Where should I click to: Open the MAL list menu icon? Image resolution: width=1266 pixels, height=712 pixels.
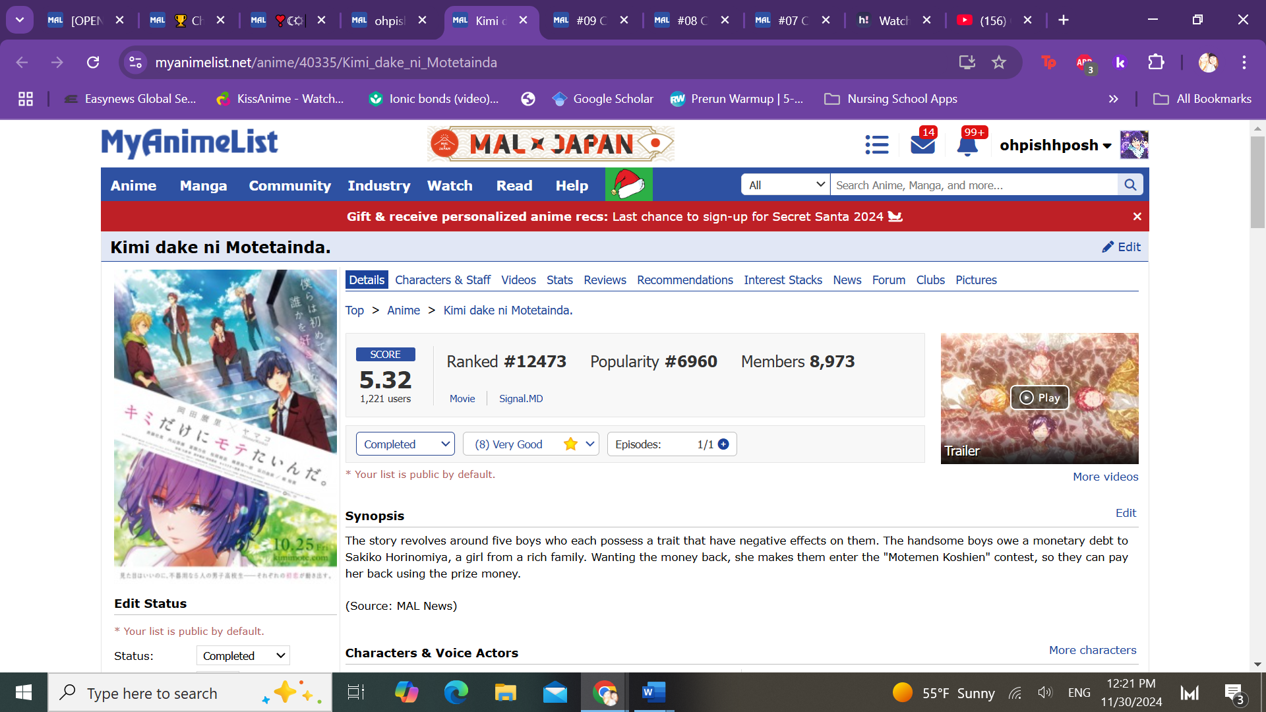(x=876, y=144)
